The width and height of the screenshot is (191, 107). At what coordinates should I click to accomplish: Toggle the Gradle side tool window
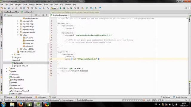pos(190,19)
